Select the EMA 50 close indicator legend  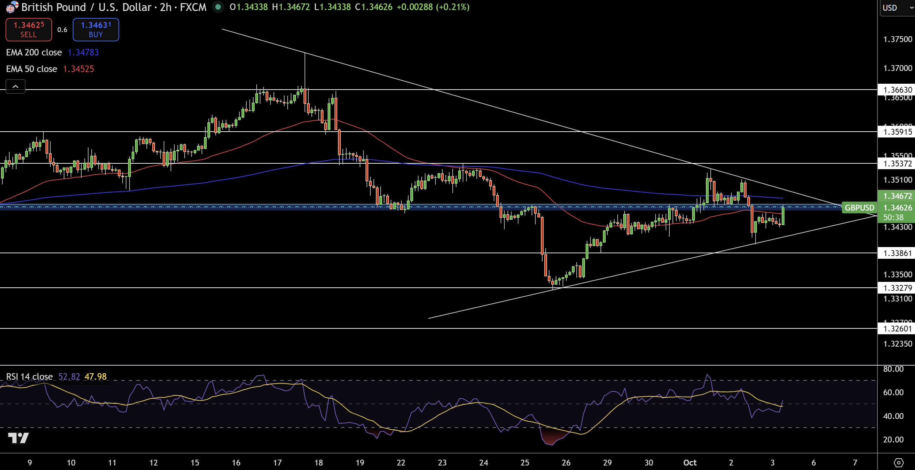pyautogui.click(x=32, y=69)
